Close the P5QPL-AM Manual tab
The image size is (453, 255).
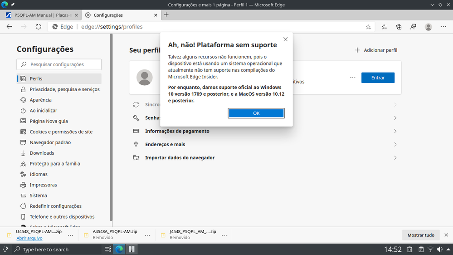click(76, 15)
